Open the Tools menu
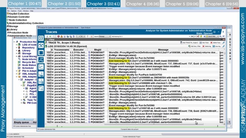Image resolution: width=246 pixels, height=138 pixels. [20, 11]
